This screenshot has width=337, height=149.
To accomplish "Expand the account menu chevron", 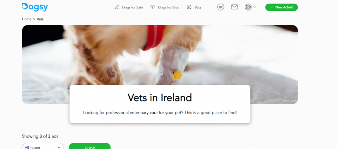I will coord(255,7).
